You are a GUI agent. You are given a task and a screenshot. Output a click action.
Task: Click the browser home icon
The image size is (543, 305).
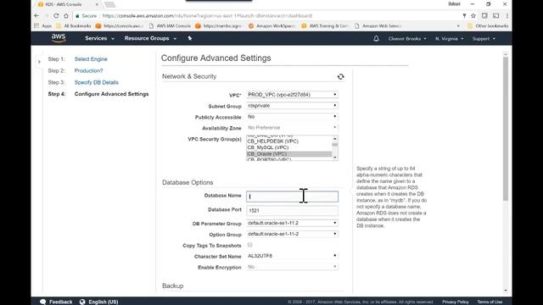tap(66, 16)
